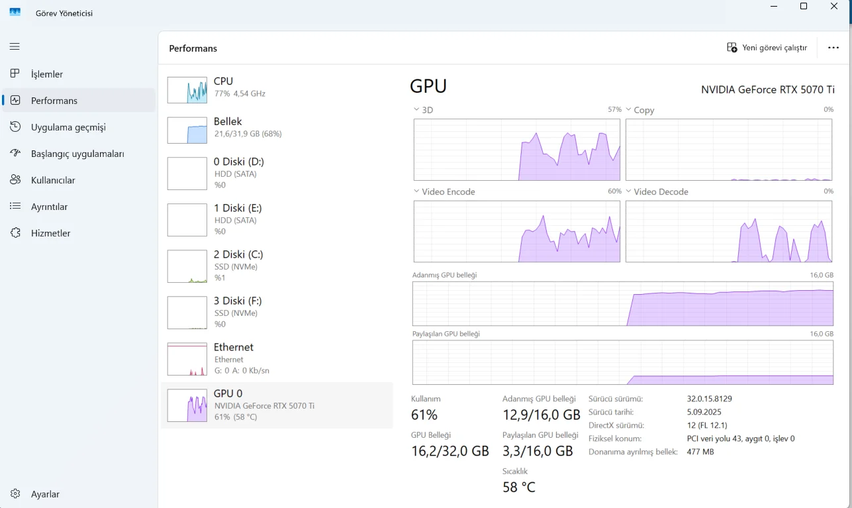
Task: Open the three-dots more options menu
Action: [x=833, y=48]
